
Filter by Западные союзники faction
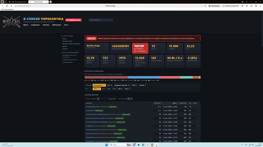122,85
